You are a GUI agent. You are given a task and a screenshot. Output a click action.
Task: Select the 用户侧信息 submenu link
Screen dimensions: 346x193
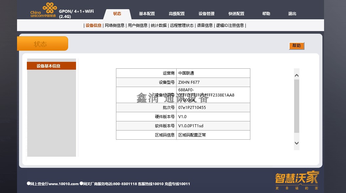(x=138, y=25)
